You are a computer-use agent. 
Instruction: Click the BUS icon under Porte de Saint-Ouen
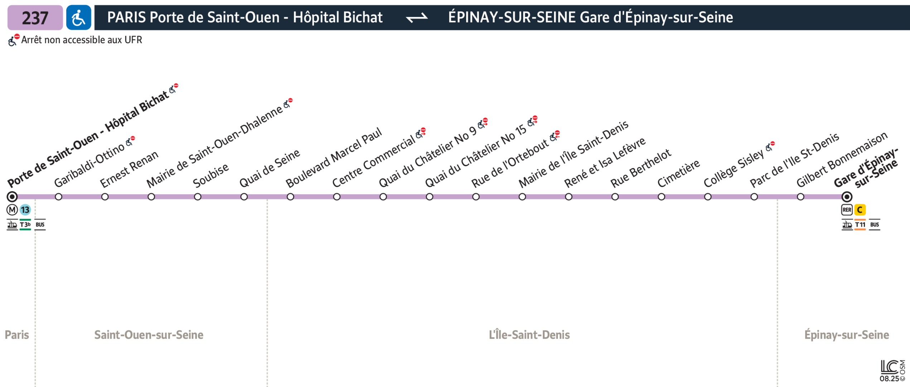pos(40,225)
